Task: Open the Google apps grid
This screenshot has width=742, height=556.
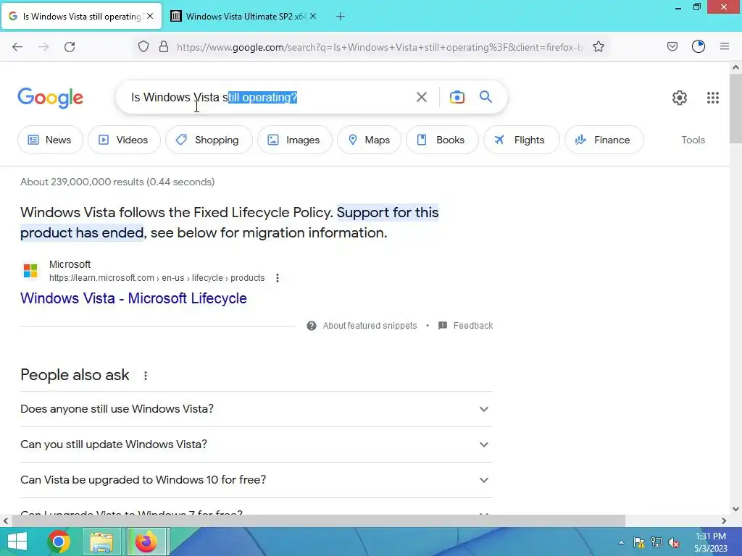Action: (x=713, y=98)
